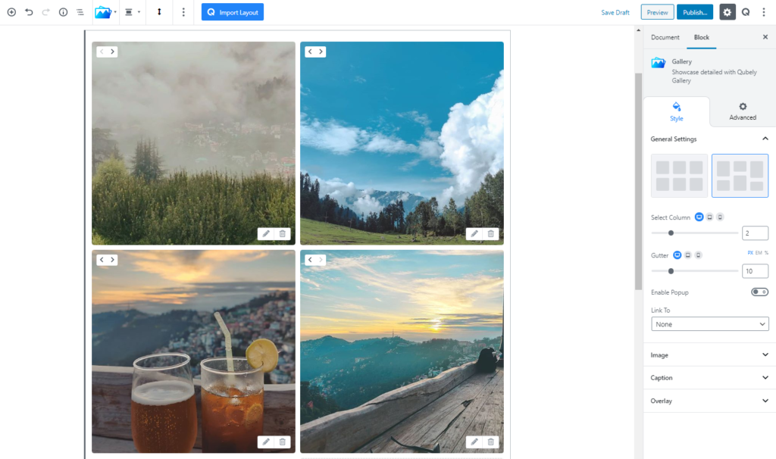Click the Publish button
This screenshot has height=459, width=776.
[695, 12]
